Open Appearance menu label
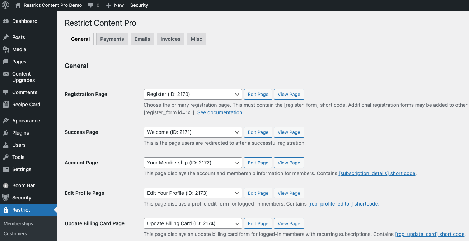Image resolution: width=469 pixels, height=241 pixels. (26, 121)
